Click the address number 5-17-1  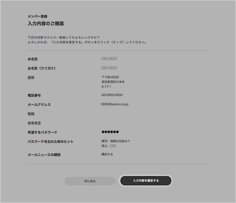coord(106,87)
